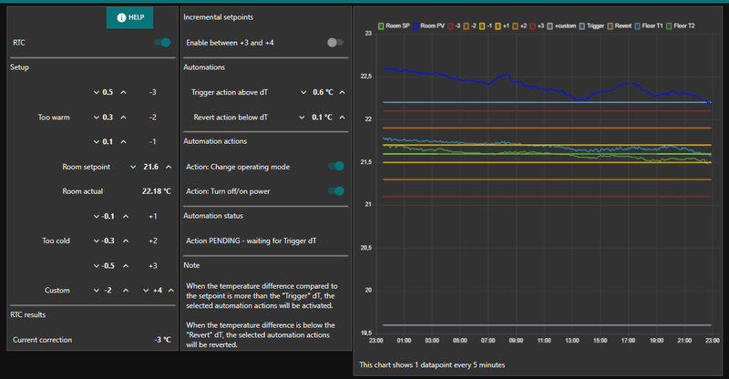Decrease the Revert action below dT value
This screenshot has height=379, width=729.
pos(303,118)
